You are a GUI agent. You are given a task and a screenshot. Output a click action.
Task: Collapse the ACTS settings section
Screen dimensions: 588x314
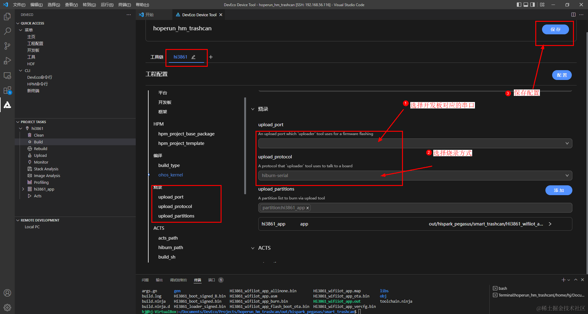pos(253,248)
